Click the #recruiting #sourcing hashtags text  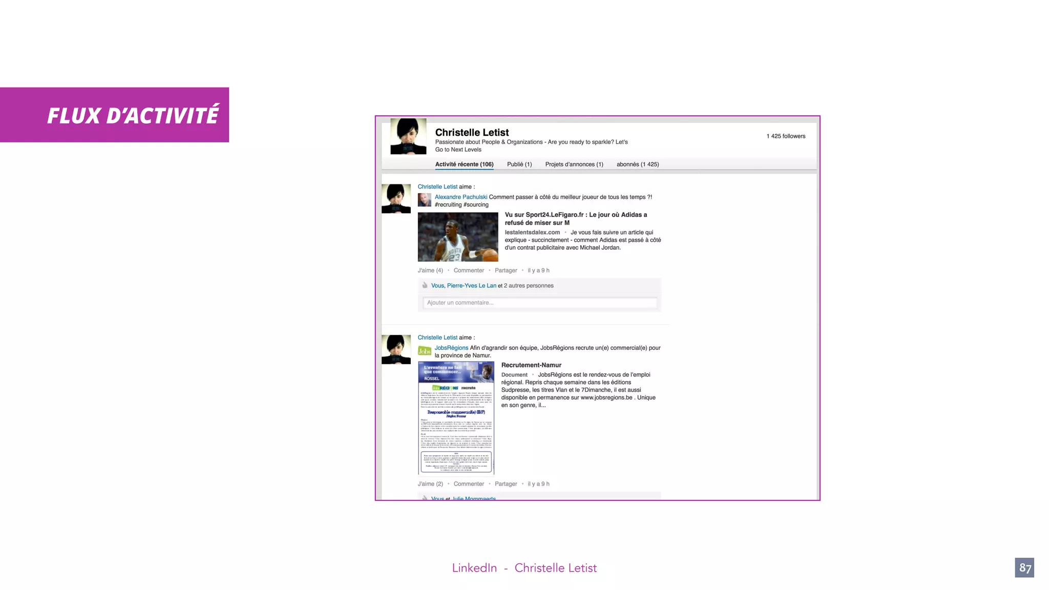point(461,205)
